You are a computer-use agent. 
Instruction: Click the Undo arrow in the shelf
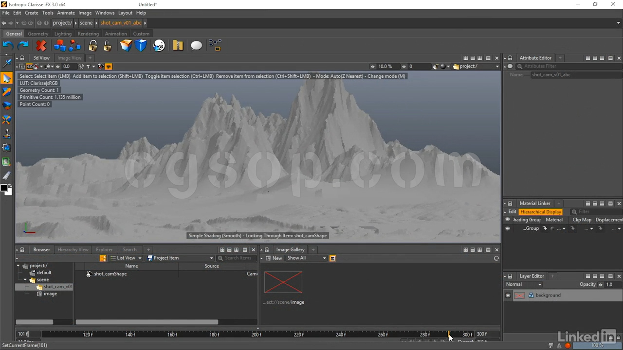pos(8,46)
